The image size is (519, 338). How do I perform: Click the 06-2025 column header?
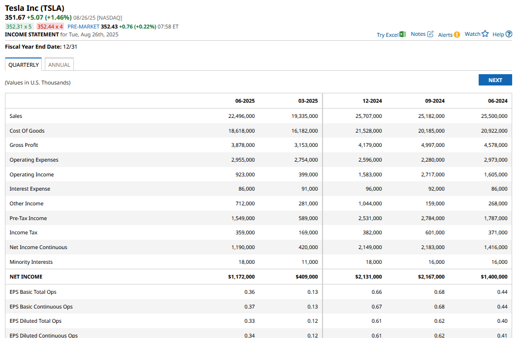coord(245,101)
